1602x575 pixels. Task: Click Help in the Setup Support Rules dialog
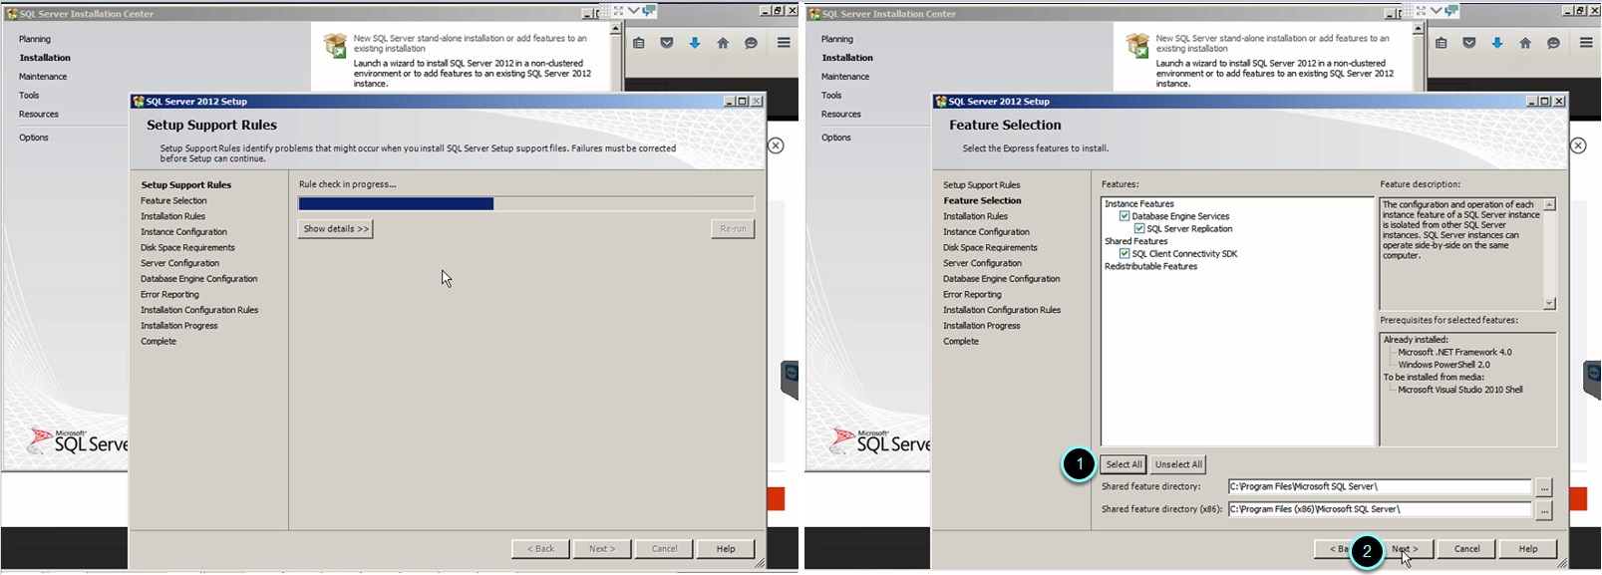tap(726, 549)
